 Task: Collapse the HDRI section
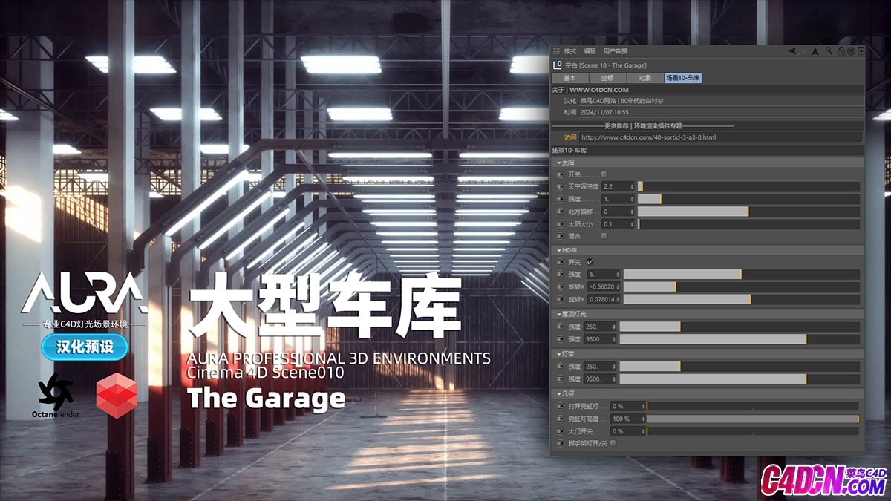[x=558, y=250]
